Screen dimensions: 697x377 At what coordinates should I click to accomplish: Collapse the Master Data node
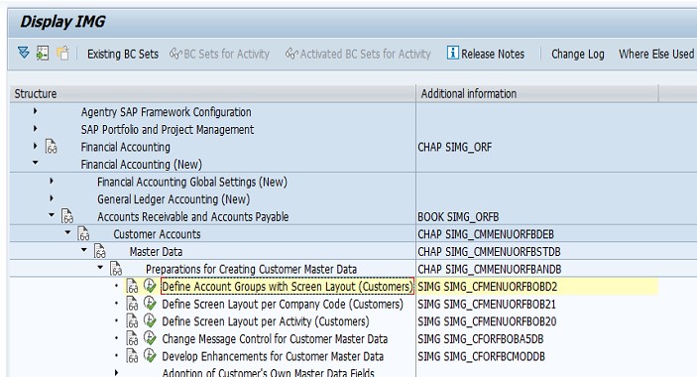(x=84, y=250)
